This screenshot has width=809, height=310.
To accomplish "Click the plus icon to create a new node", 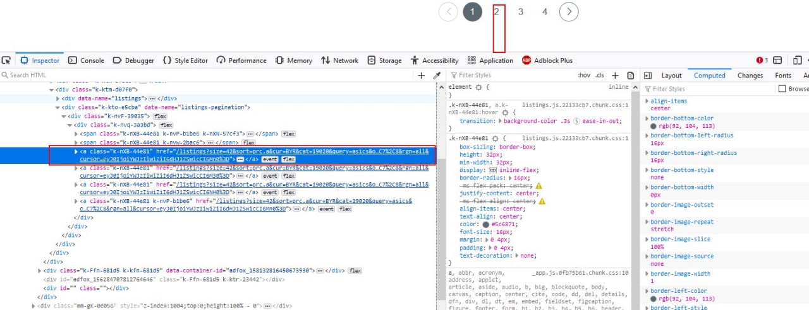I will tap(422, 76).
